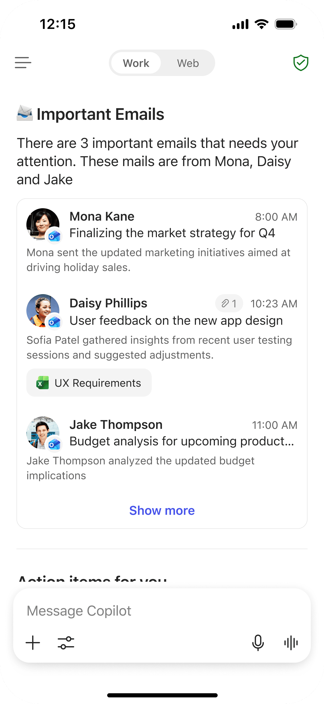Screen dimensions: 324x704
Task: Open the hamburger navigation menu
Action: tap(23, 63)
